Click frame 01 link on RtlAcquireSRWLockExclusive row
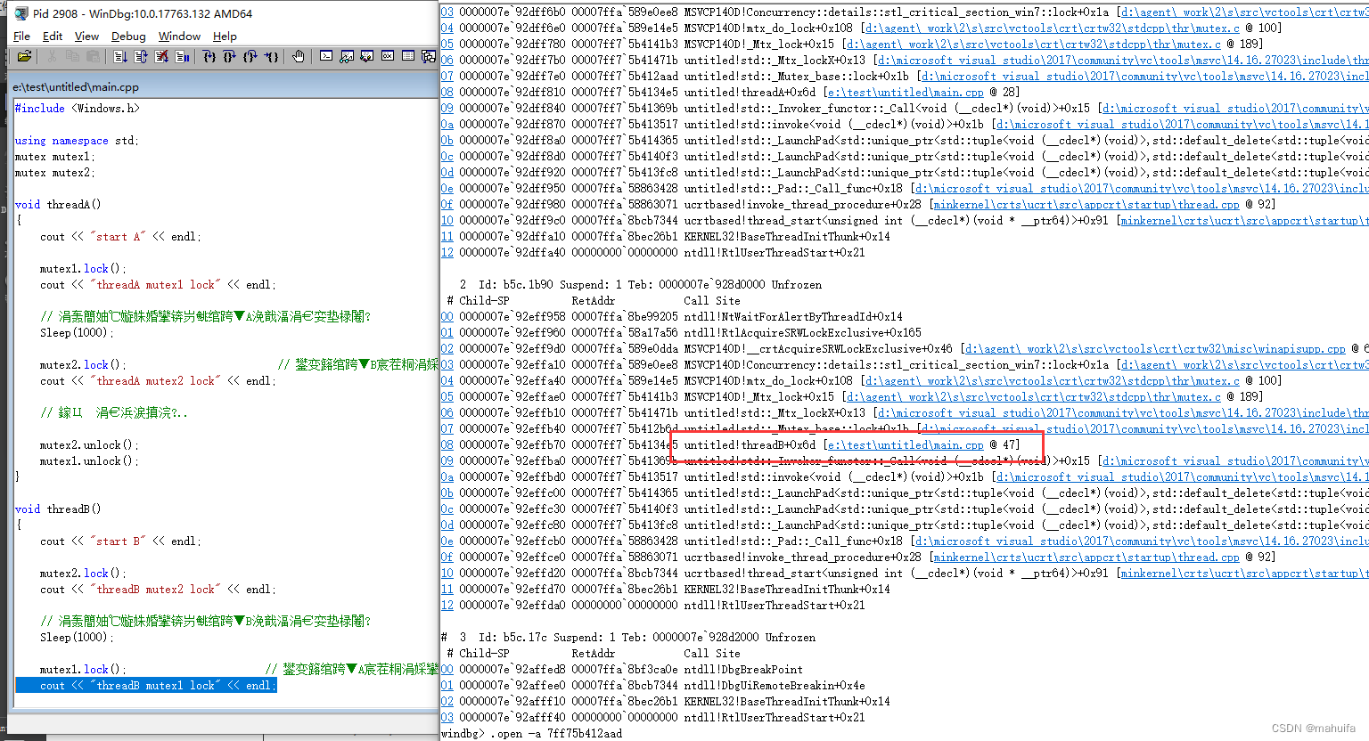This screenshot has height=741, width=1369. 447,333
